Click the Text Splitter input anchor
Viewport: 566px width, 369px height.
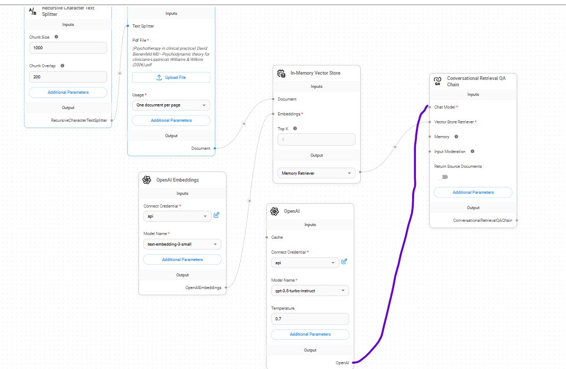128,26
